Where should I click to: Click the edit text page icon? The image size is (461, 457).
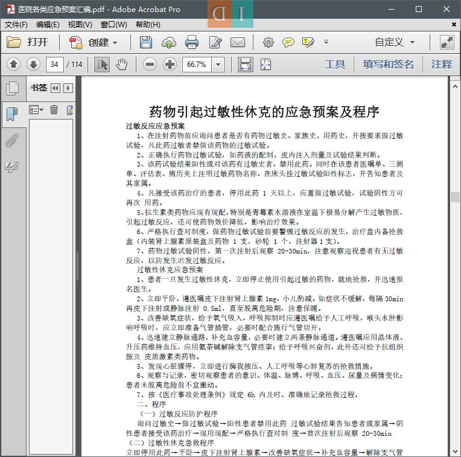tap(215, 42)
